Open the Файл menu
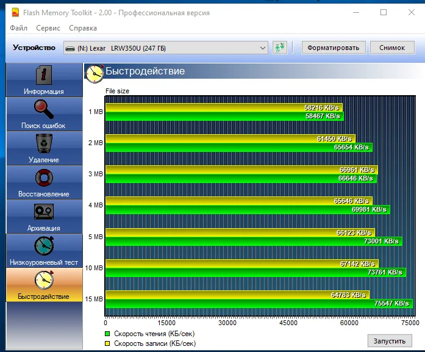Image resolution: width=425 pixels, height=352 pixels. [19, 28]
